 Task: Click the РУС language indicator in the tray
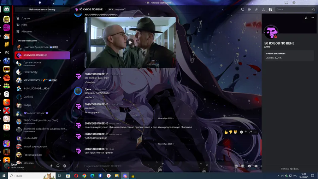pyautogui.click(x=295, y=176)
